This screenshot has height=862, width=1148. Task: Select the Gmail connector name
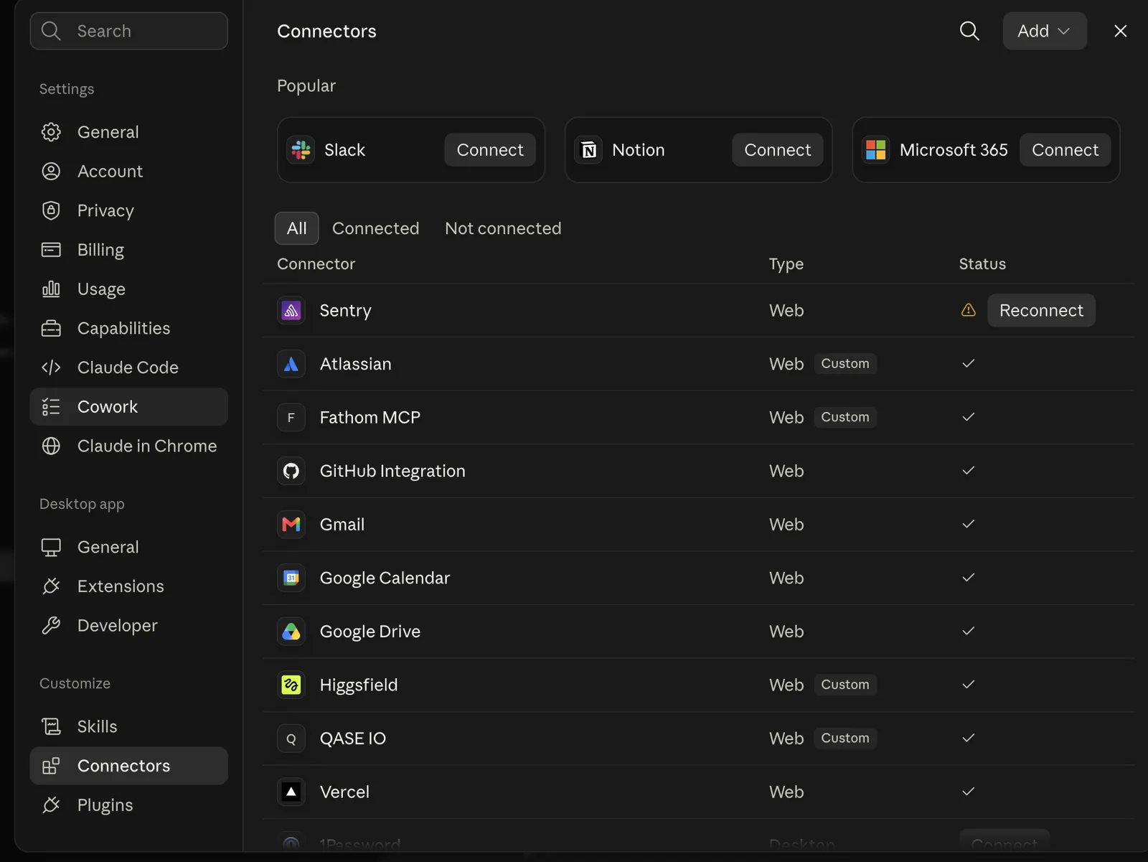[x=342, y=525]
